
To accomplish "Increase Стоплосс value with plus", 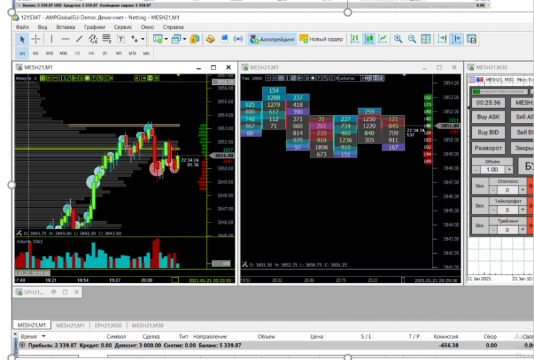I will coord(523,190).
